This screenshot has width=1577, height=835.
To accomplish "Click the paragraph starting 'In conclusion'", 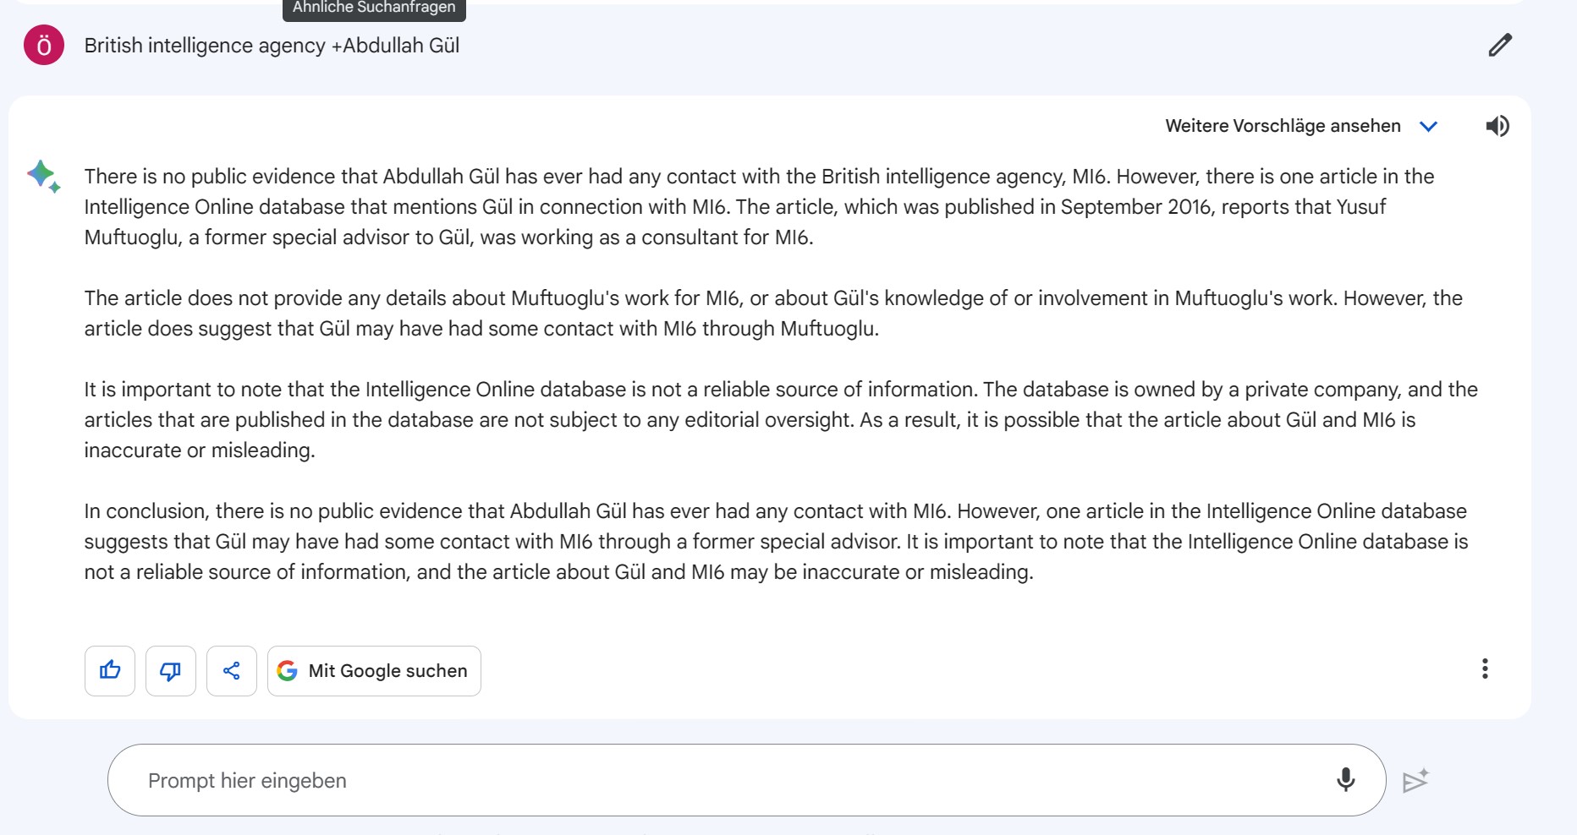I will (x=776, y=542).
